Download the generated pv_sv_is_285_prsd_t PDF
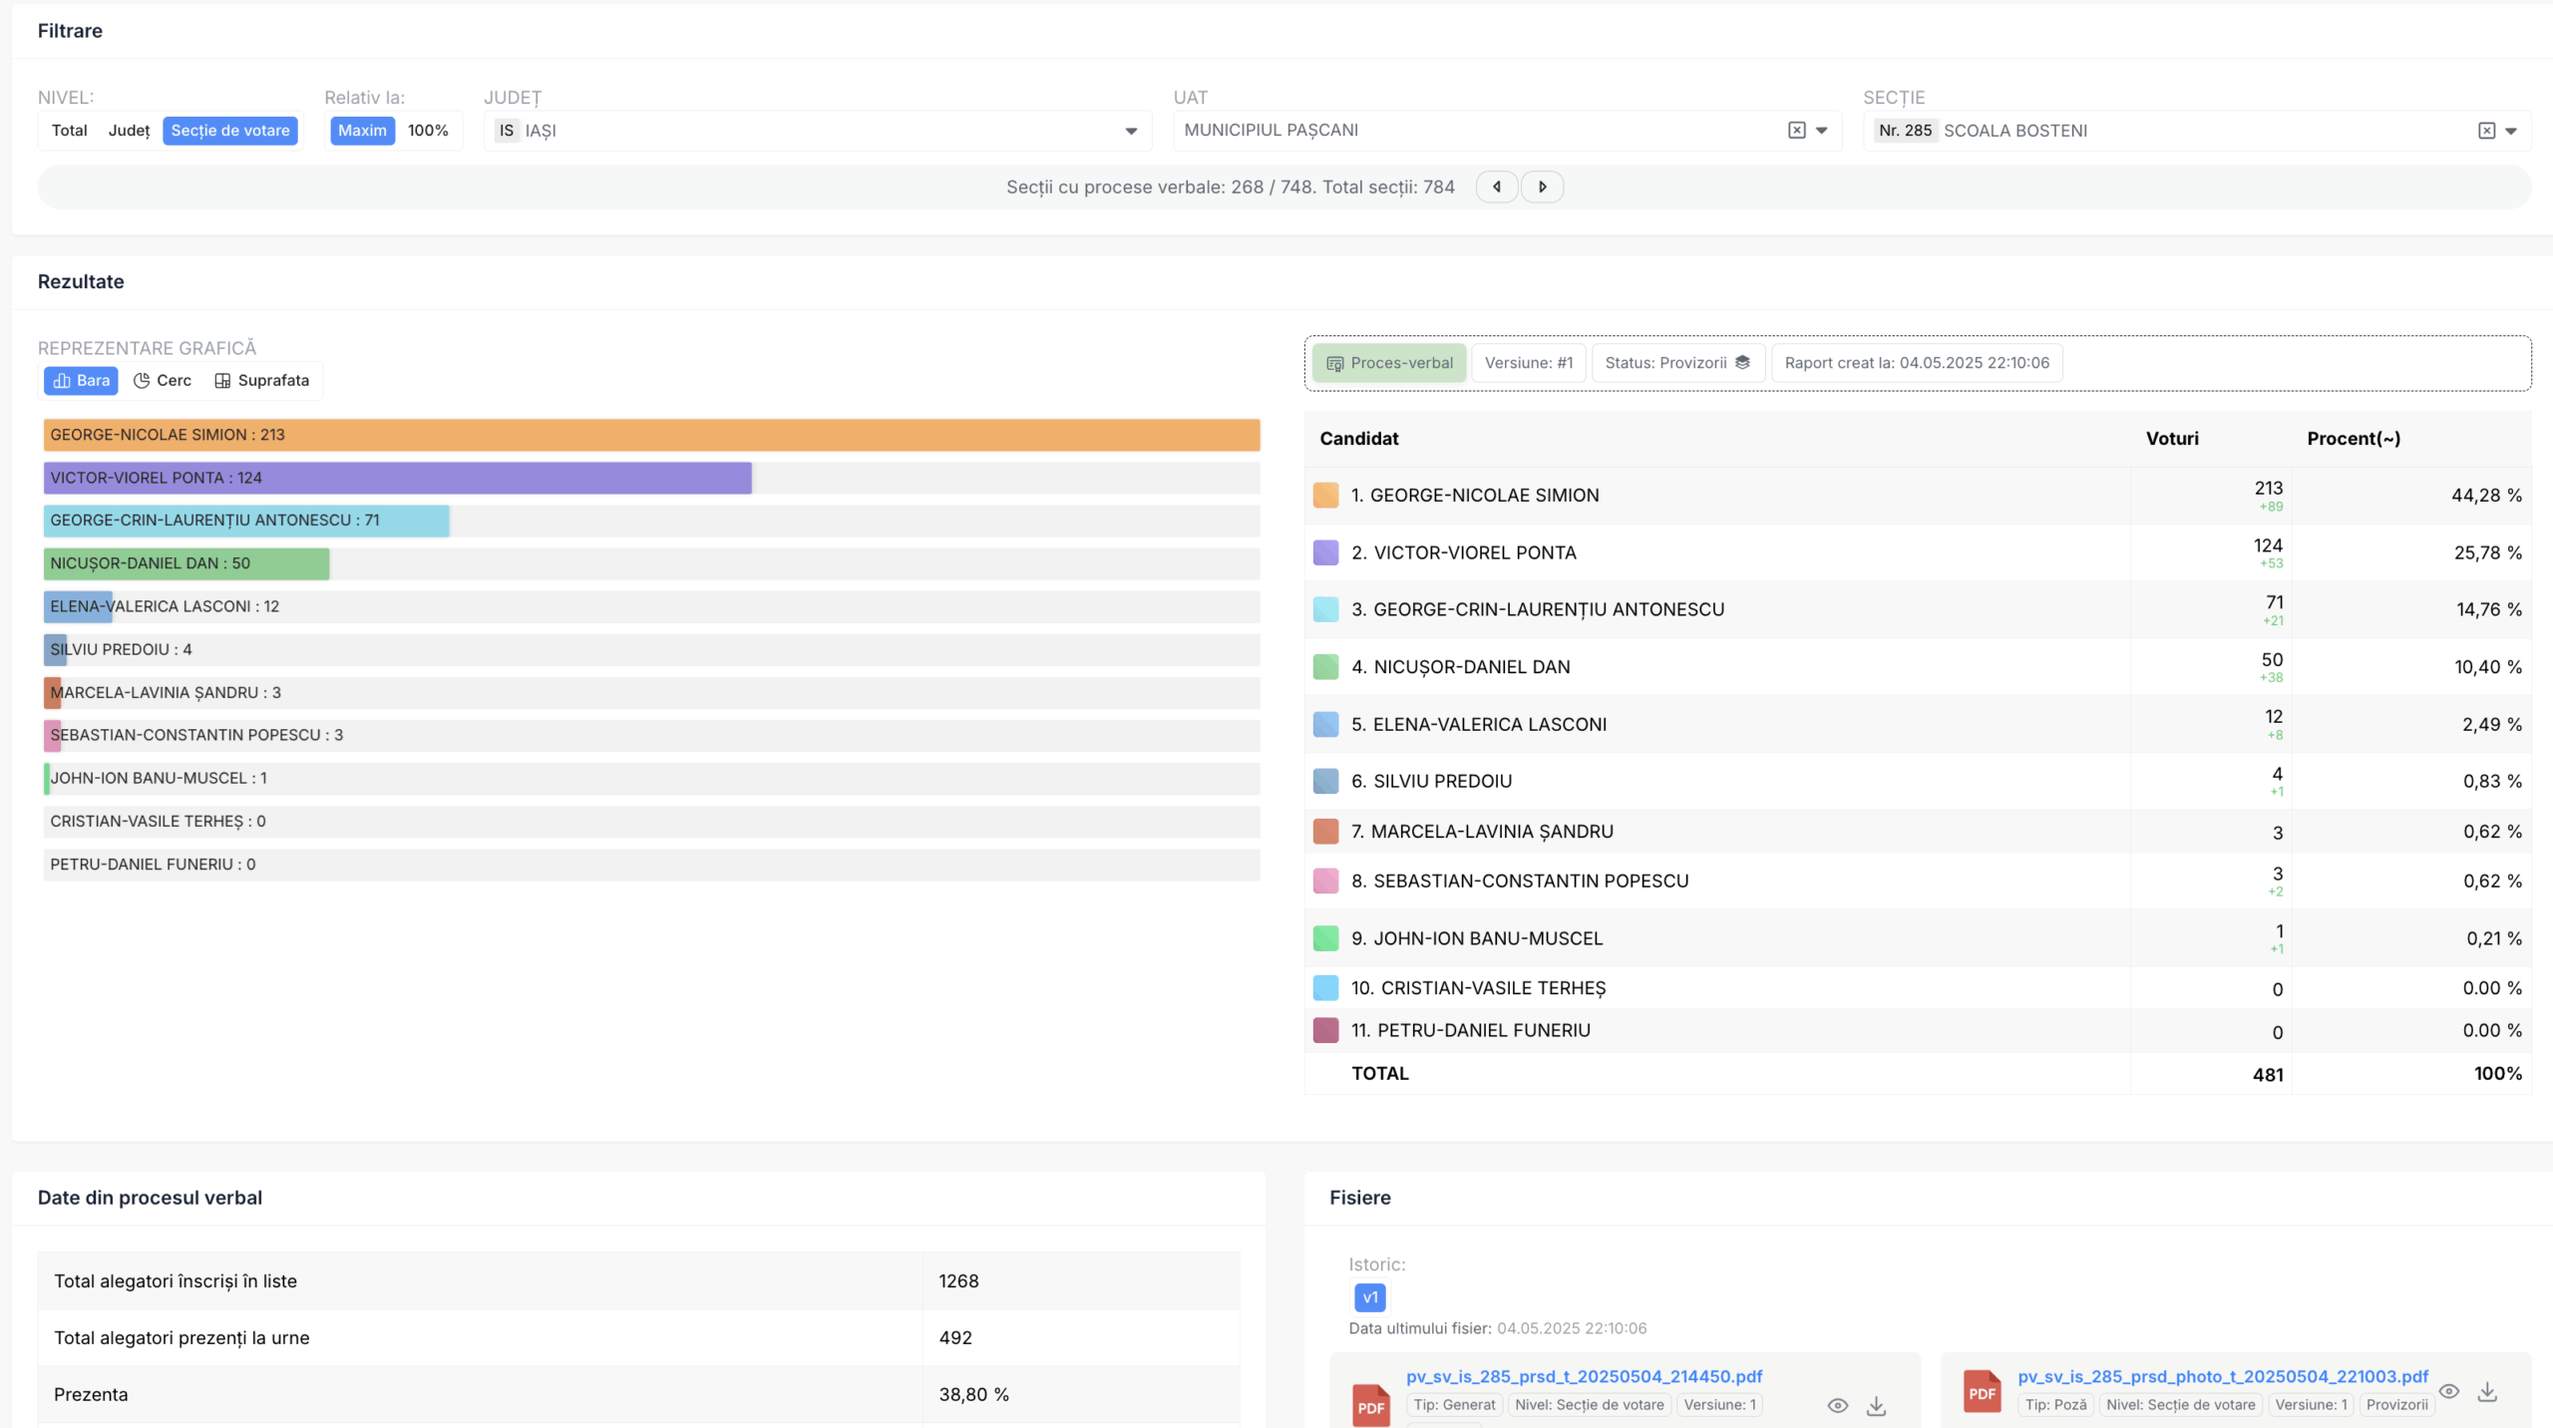 coord(1876,1405)
